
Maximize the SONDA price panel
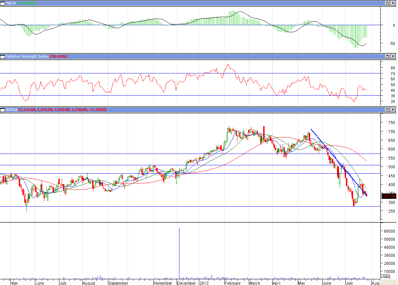(x=387, y=110)
